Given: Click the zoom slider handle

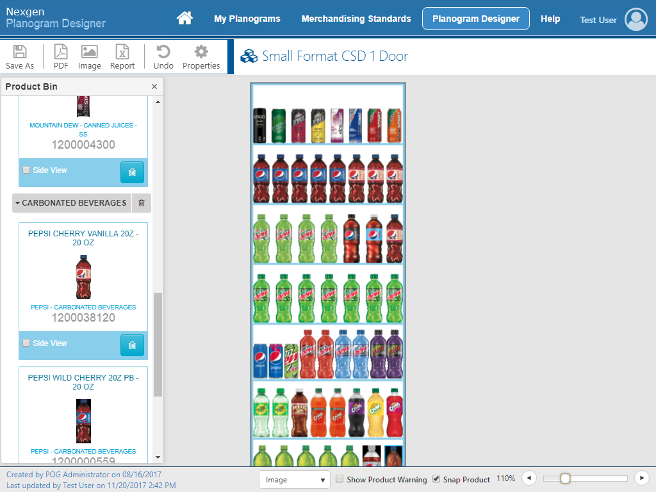Looking at the screenshot, I should 565,478.
